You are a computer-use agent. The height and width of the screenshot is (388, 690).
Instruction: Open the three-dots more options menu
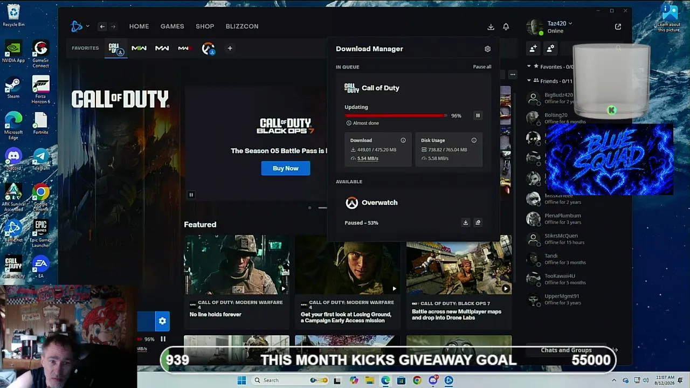tap(513, 74)
